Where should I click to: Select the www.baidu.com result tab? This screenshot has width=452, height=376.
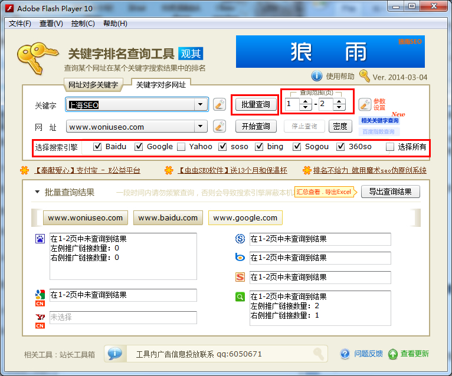168,217
